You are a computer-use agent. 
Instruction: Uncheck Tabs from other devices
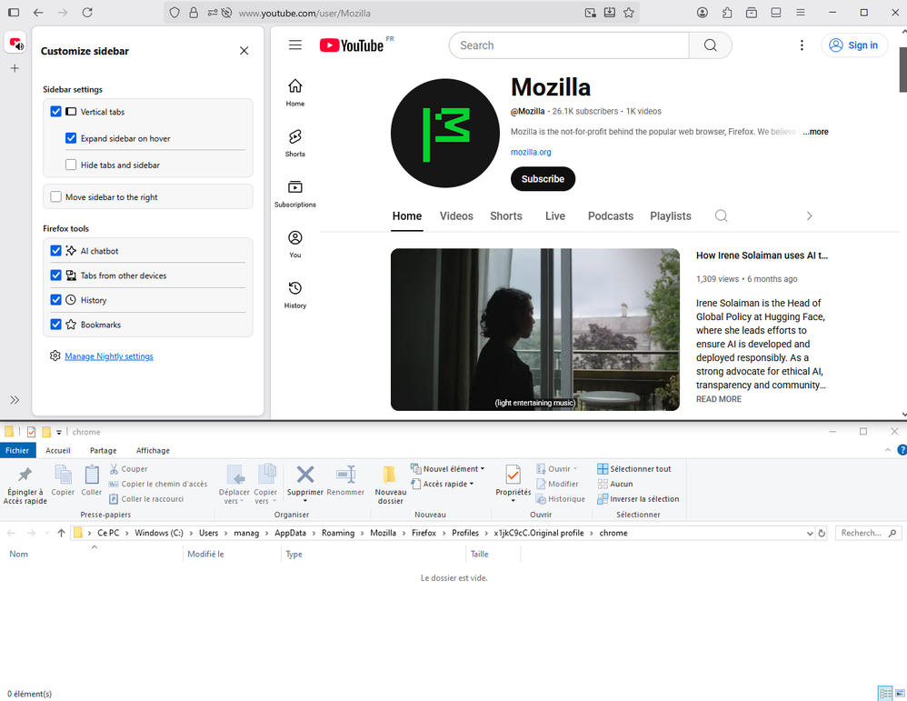pyautogui.click(x=56, y=275)
